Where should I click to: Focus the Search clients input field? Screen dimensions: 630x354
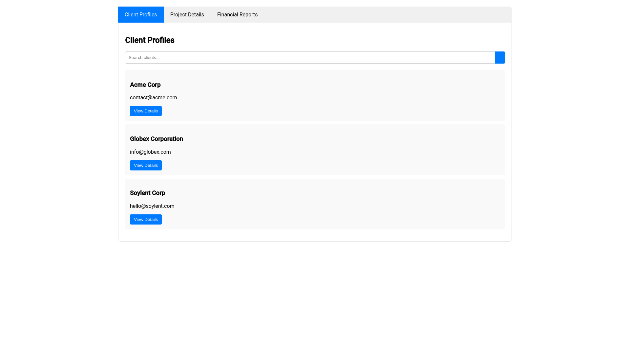[295, 57]
